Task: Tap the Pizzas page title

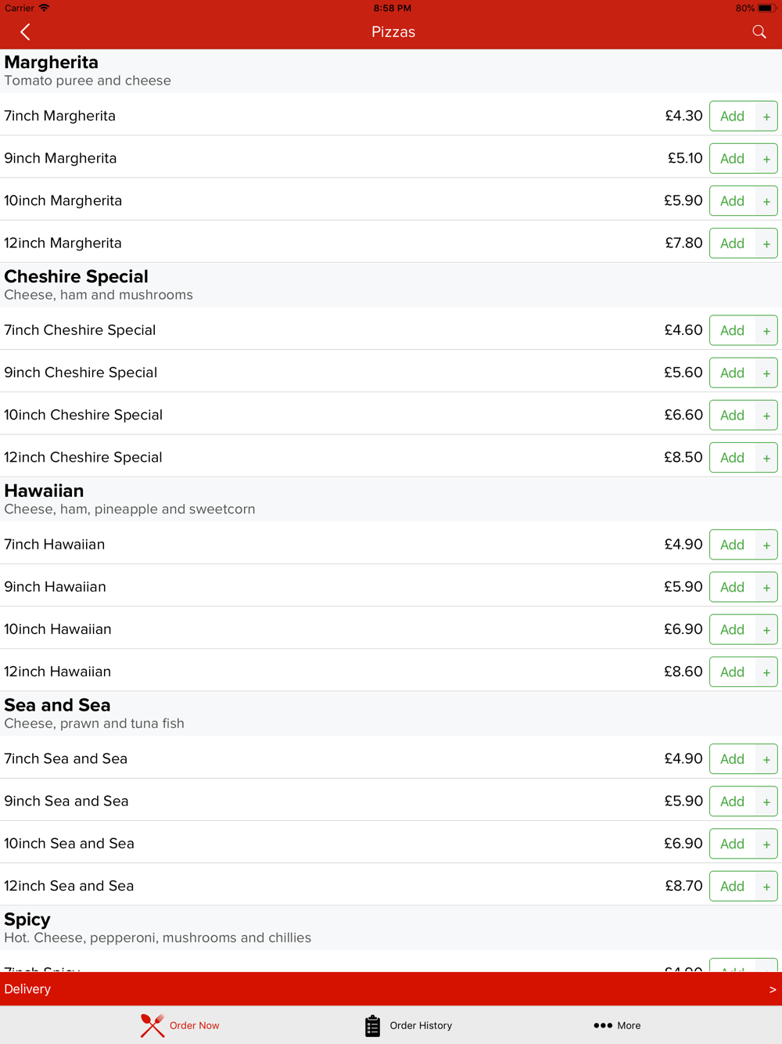Action: pos(393,32)
